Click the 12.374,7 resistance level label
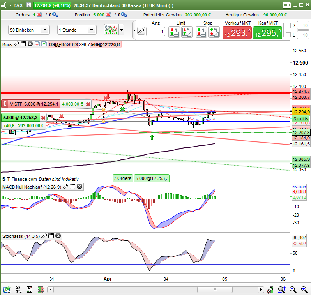 pyautogui.click(x=301, y=92)
